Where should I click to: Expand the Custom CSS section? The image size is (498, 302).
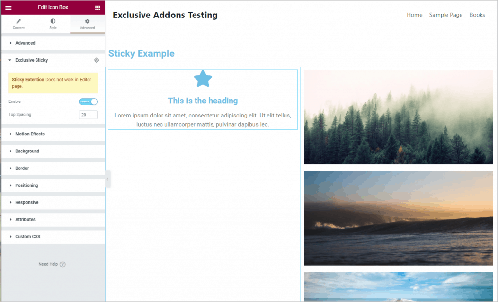(27, 236)
